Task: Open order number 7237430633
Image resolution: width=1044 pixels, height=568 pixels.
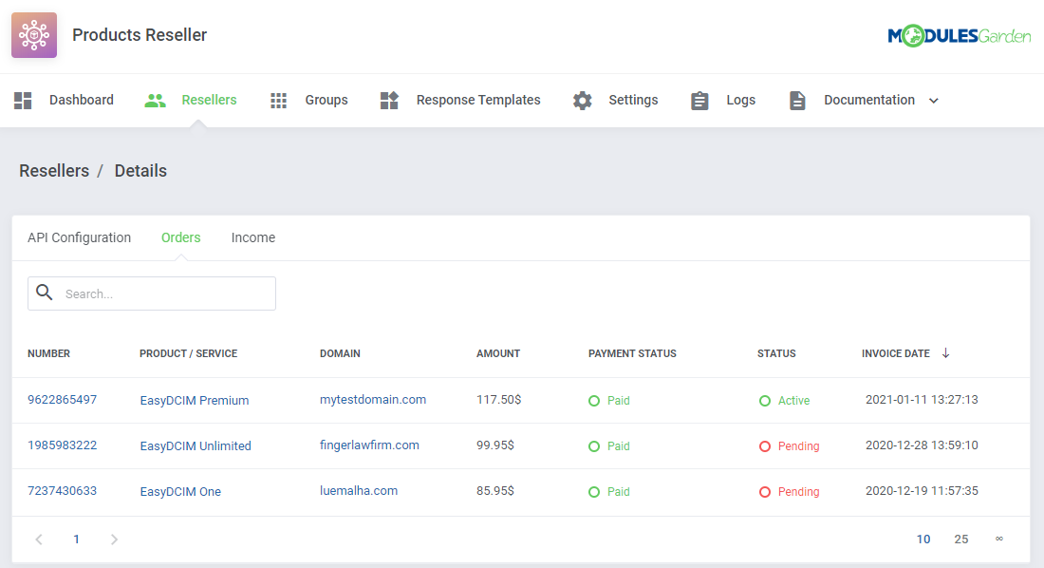Action: 62,491
